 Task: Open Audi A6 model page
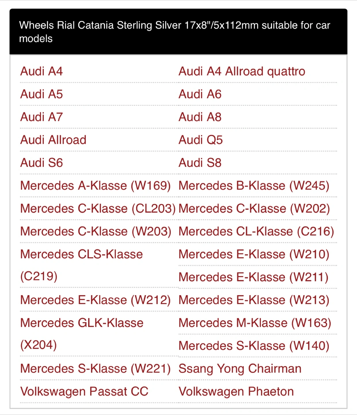pyautogui.click(x=200, y=94)
